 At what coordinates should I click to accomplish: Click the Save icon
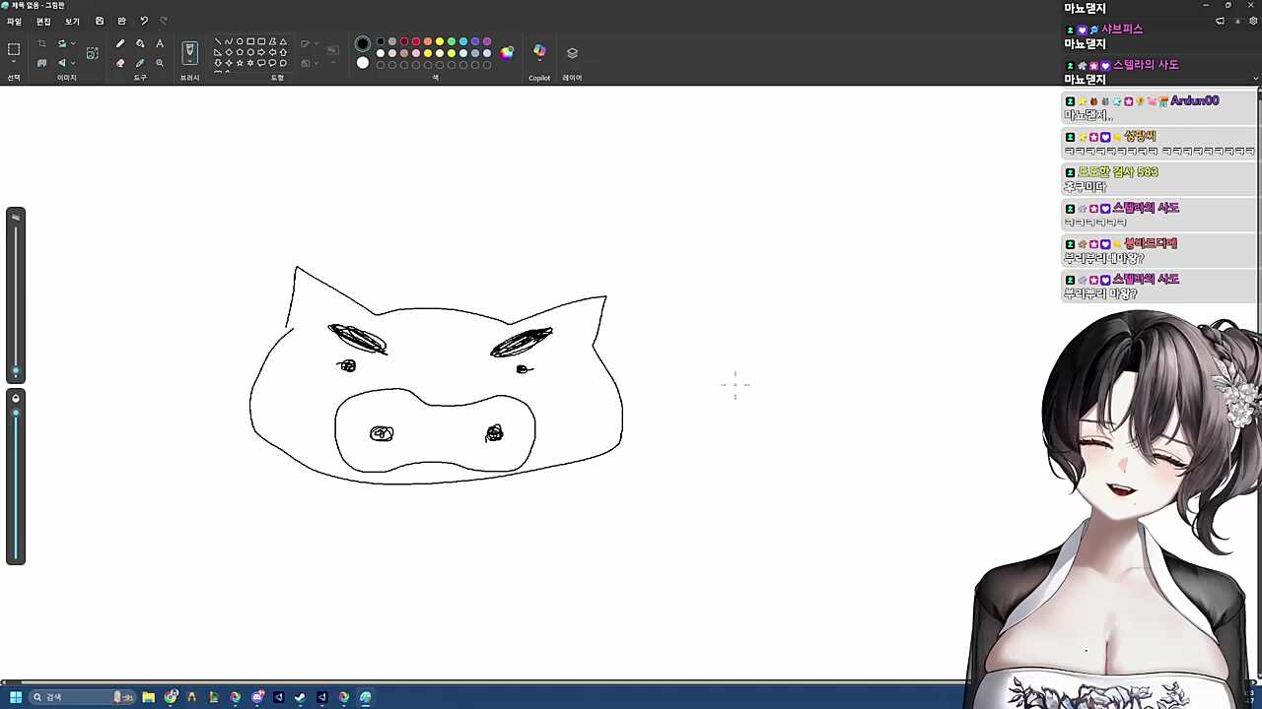(x=100, y=21)
